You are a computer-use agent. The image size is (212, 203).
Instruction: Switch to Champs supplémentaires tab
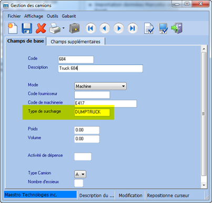[x=76, y=41]
